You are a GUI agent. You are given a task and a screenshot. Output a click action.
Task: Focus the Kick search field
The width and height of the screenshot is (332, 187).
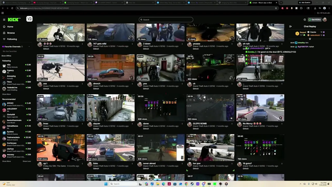pos(166,20)
